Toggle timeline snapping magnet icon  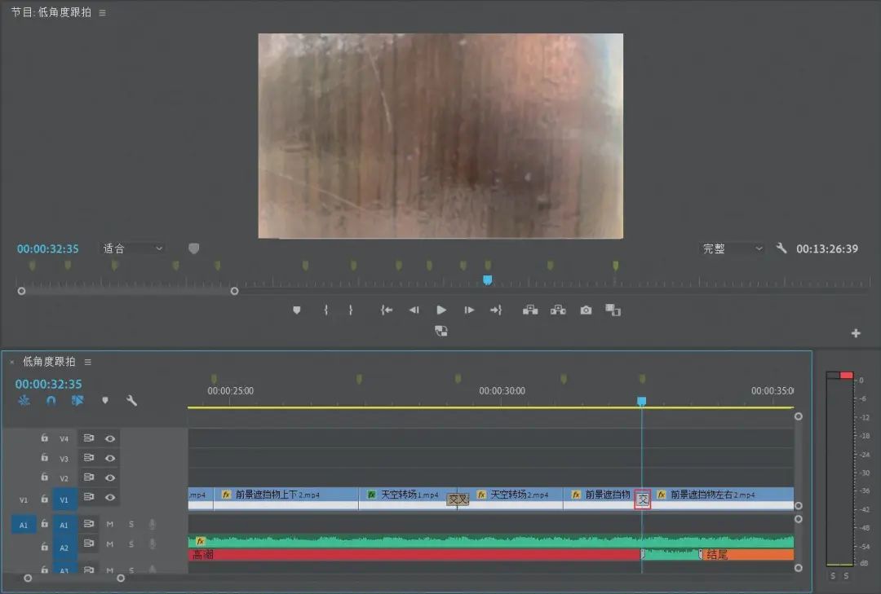tap(51, 400)
